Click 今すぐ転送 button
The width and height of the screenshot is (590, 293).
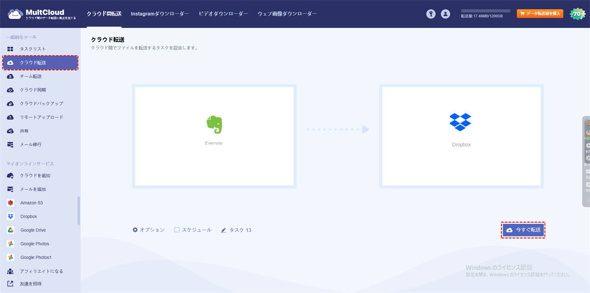523,230
